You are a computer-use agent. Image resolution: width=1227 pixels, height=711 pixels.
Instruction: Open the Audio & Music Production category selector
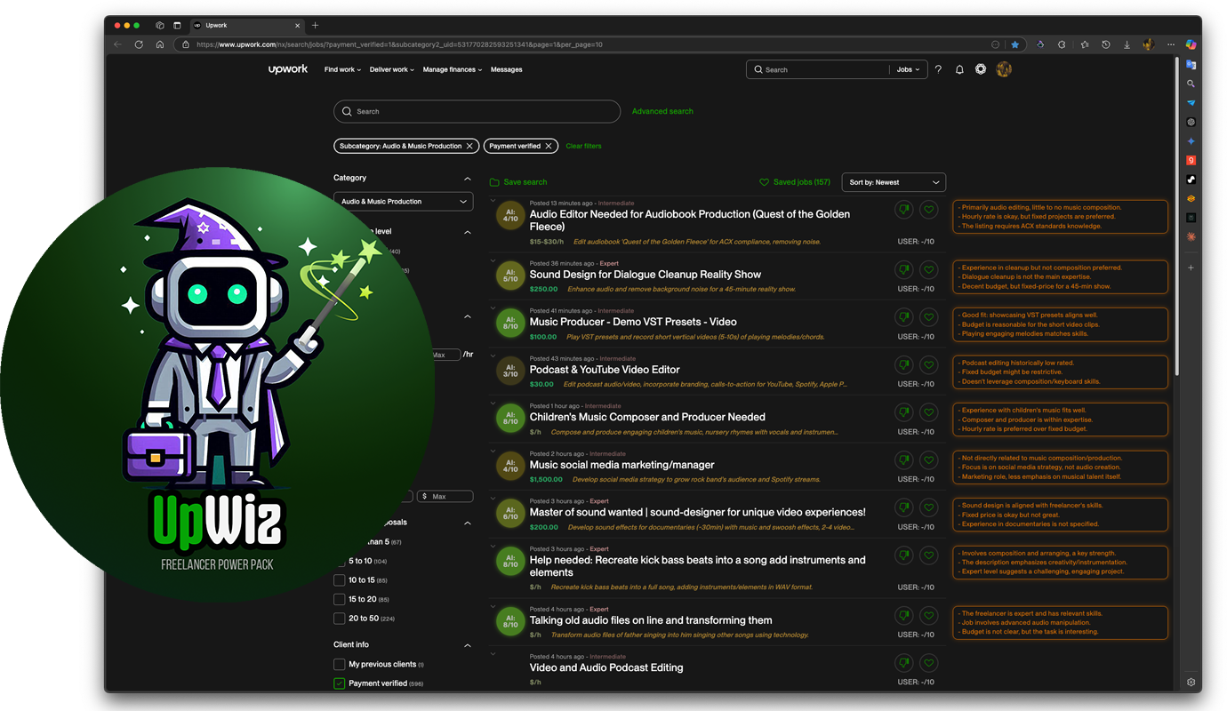[403, 201]
